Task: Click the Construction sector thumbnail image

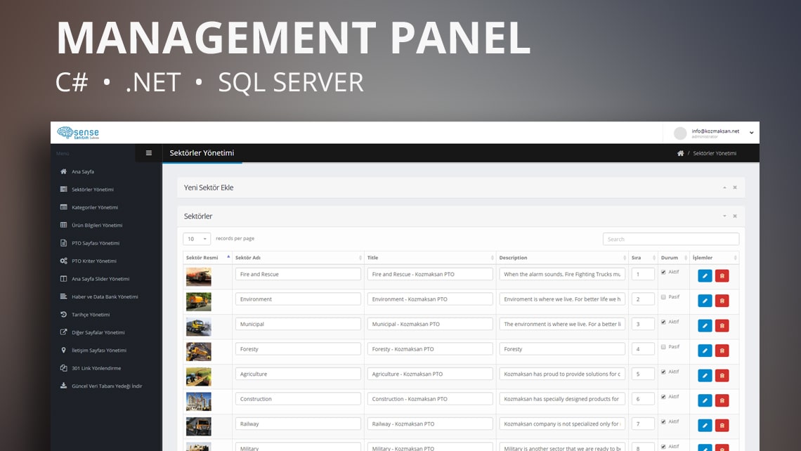Action: point(198,401)
